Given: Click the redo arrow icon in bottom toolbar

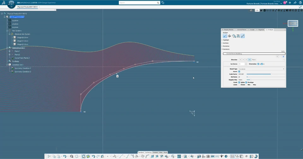Looking at the screenshot, I should (98, 156).
